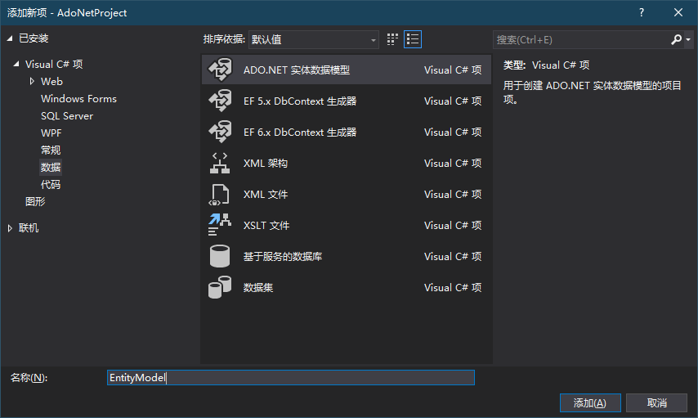Select SQL Server category
This screenshot has height=418, width=698.
click(67, 116)
